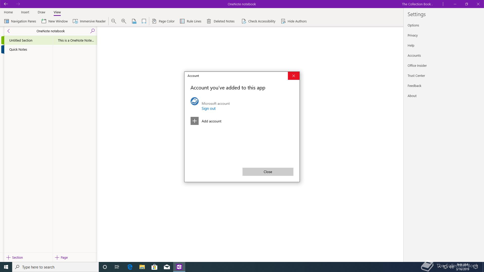Click the Sign out link
The height and width of the screenshot is (272, 484).
click(x=208, y=109)
